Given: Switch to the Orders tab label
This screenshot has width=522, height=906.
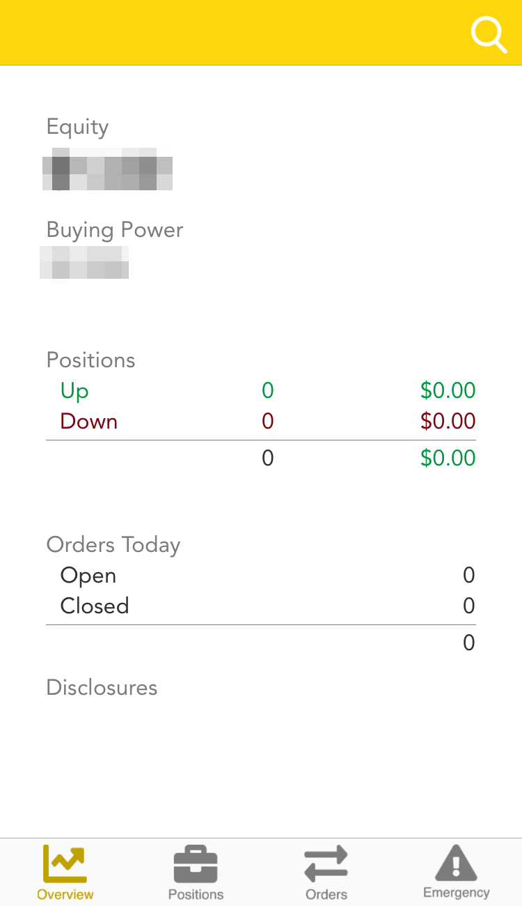Looking at the screenshot, I should tap(326, 894).
